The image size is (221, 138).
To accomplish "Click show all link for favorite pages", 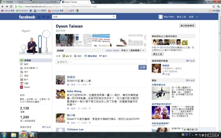I will click(46, 127).
